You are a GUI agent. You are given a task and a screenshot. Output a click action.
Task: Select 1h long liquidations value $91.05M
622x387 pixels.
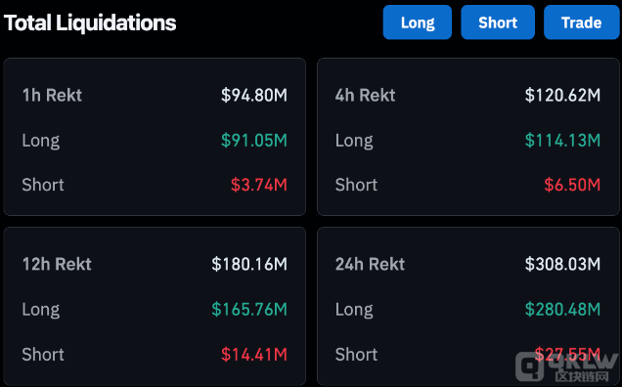(254, 141)
